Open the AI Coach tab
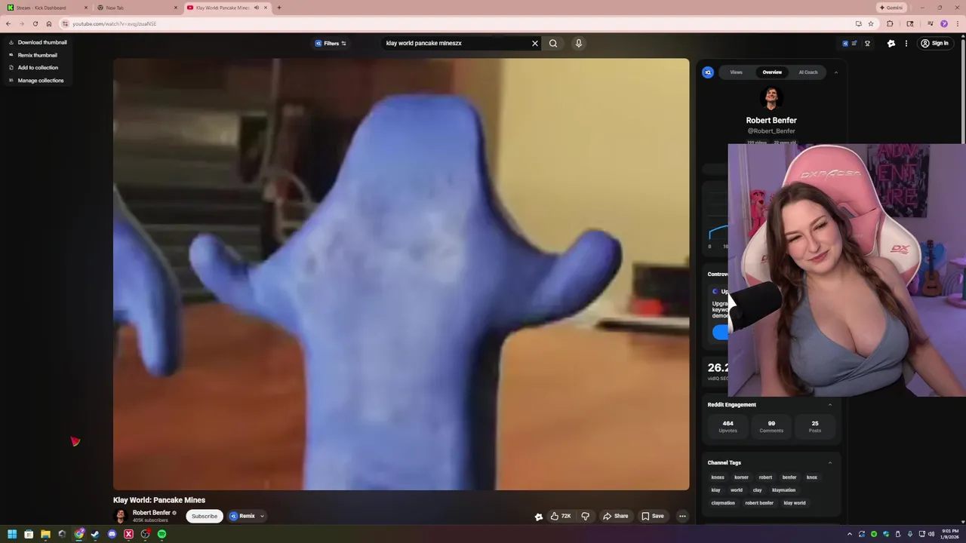The width and height of the screenshot is (966, 543). [808, 72]
